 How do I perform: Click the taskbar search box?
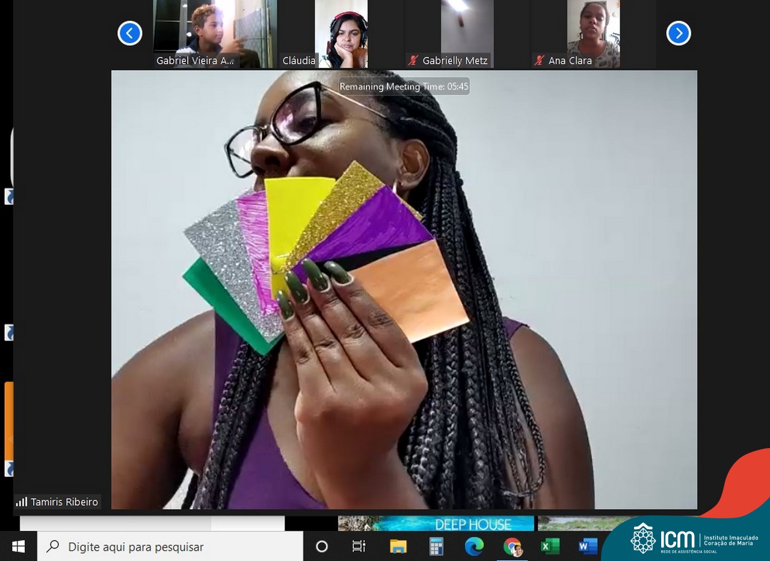171,547
